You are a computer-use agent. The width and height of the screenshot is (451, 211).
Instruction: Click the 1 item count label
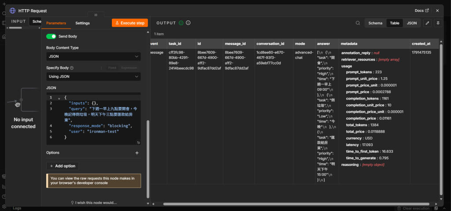coord(159,34)
